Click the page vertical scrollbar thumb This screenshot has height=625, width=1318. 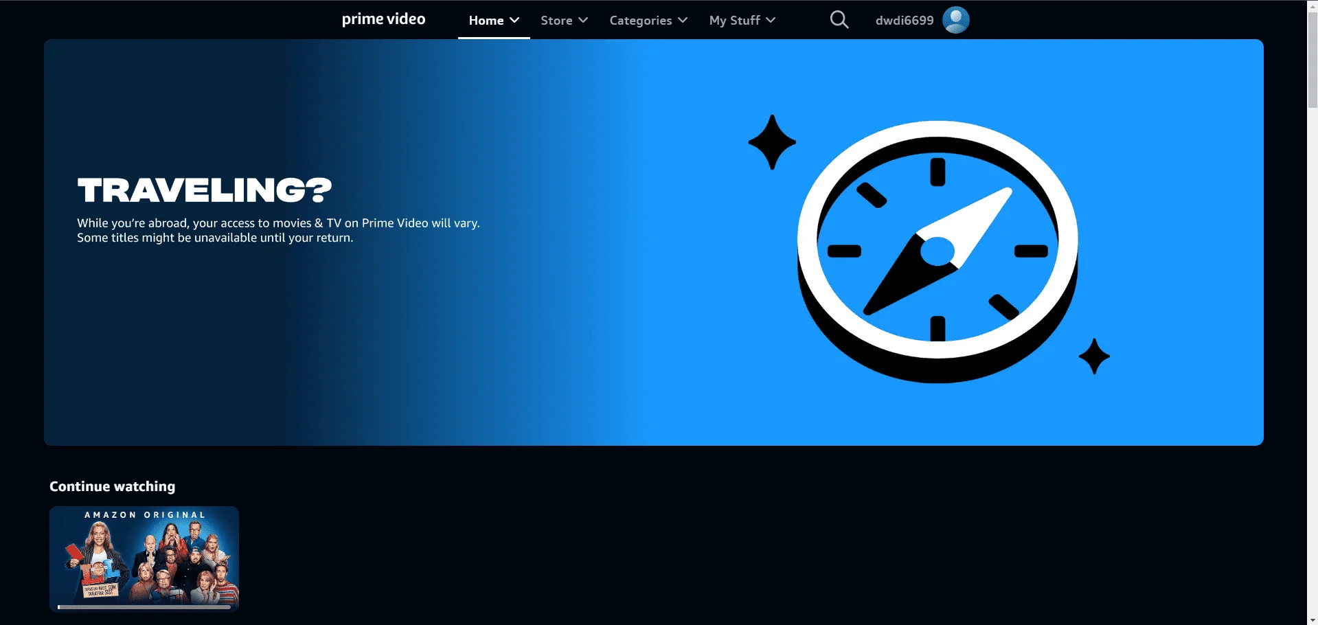(x=1313, y=60)
